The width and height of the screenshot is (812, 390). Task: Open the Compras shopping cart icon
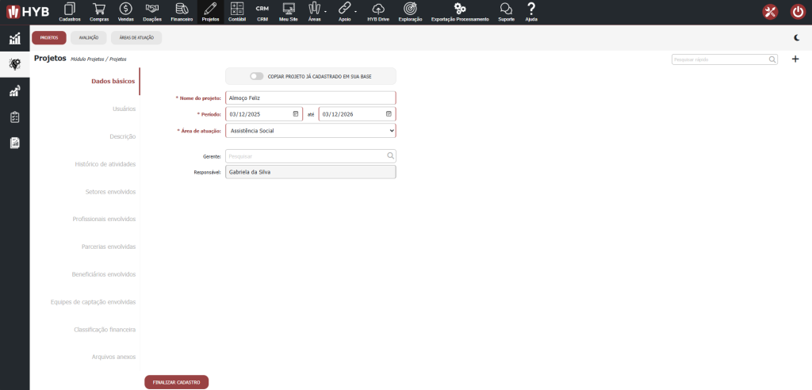tap(99, 9)
